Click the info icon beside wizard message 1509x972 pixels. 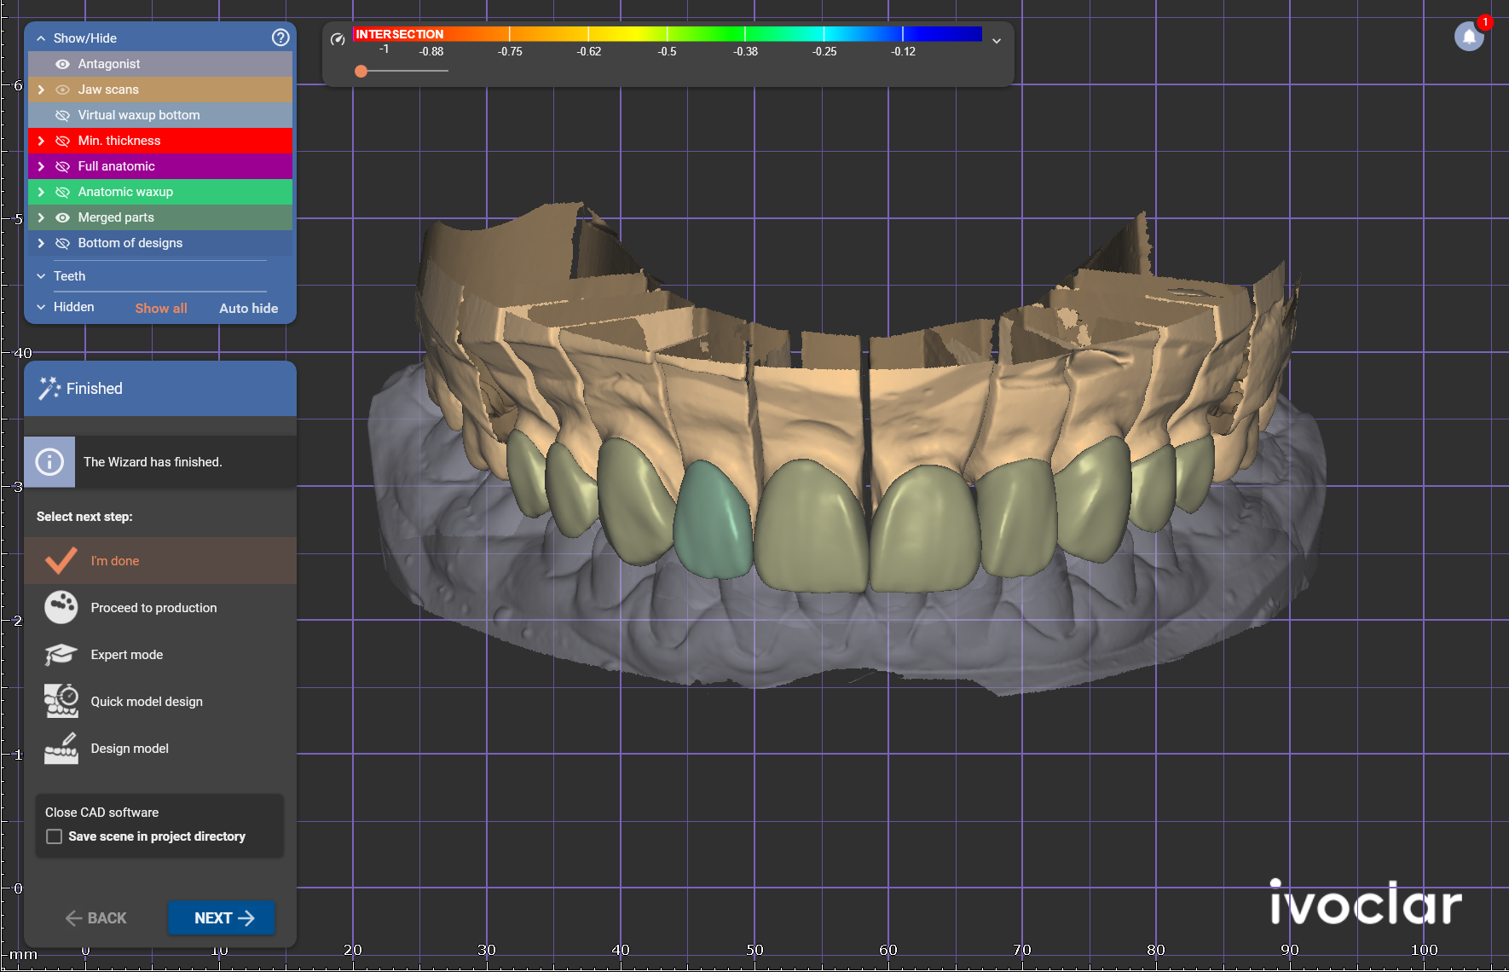click(x=49, y=462)
